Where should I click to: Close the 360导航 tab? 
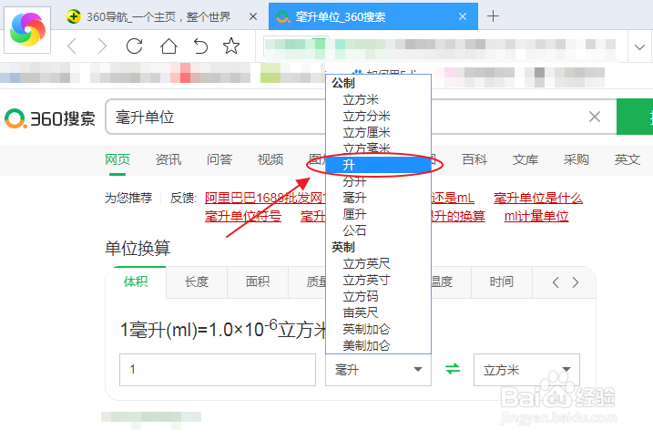tap(253, 16)
